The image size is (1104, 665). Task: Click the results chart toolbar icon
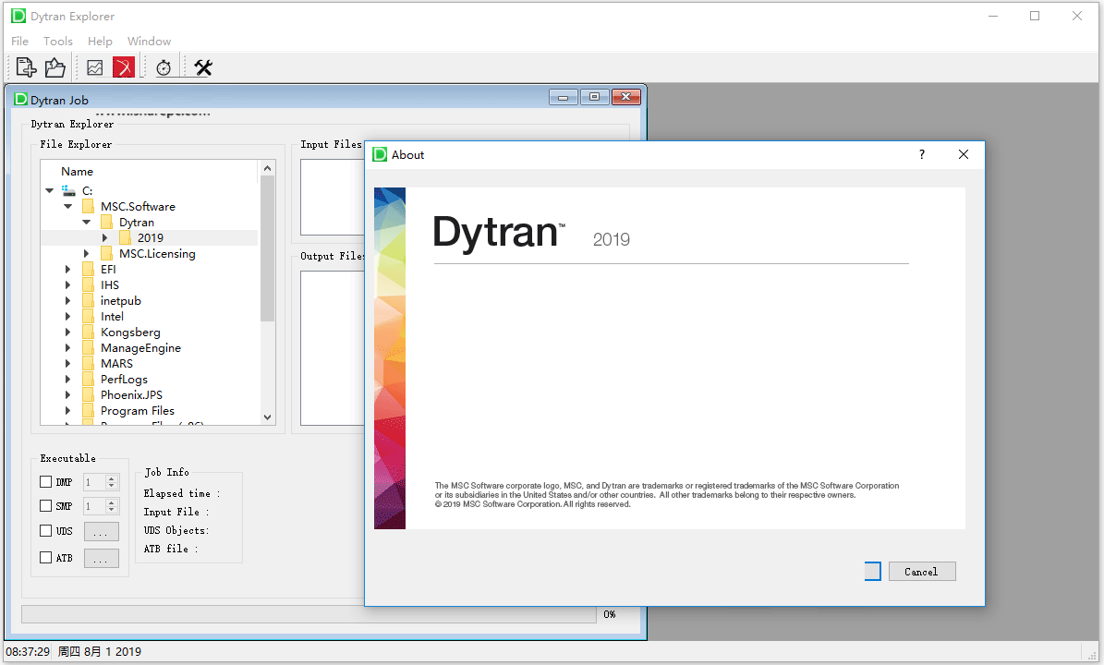95,67
